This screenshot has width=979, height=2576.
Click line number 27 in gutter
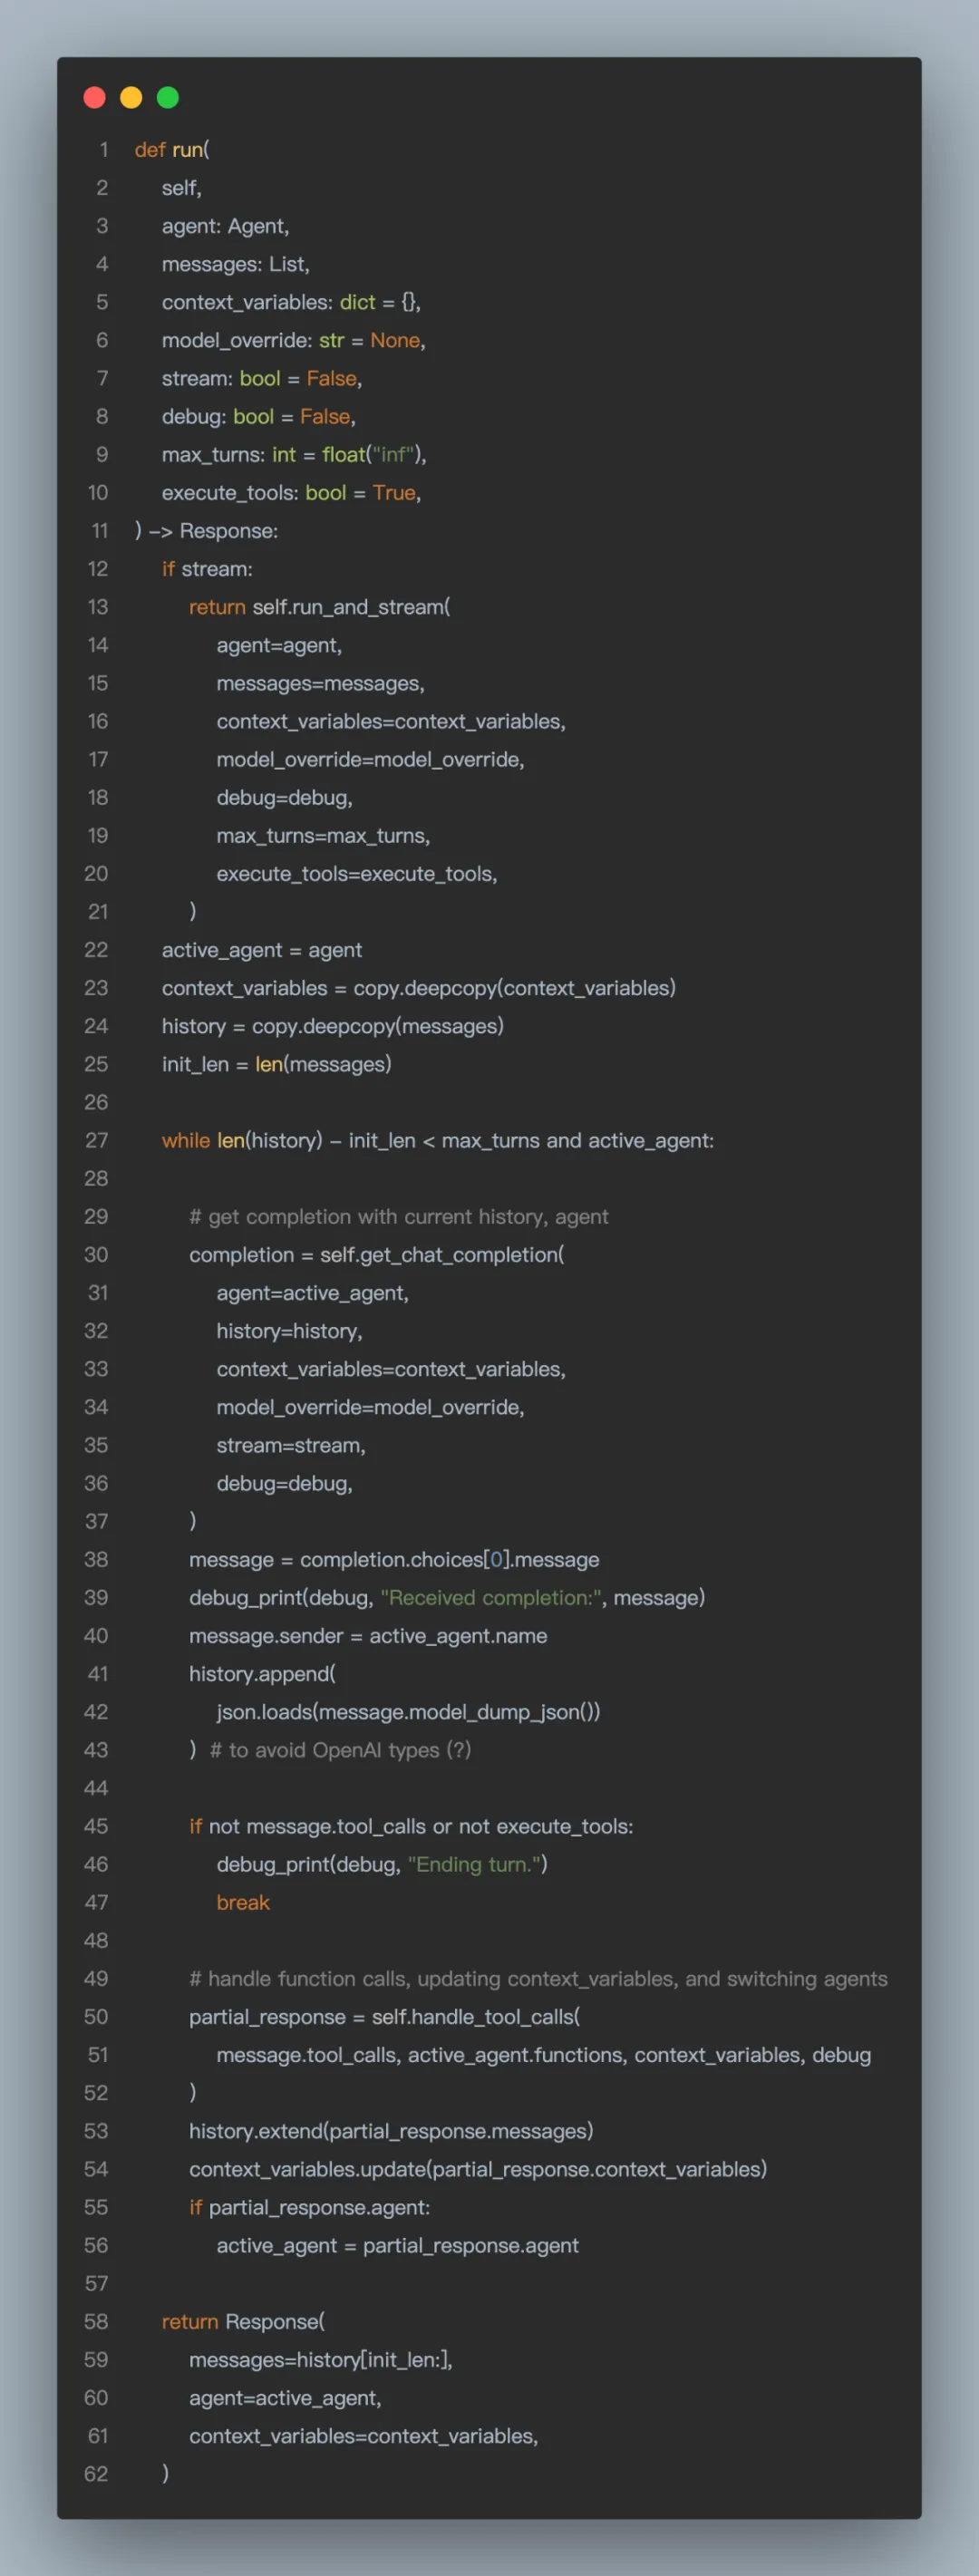96,1141
